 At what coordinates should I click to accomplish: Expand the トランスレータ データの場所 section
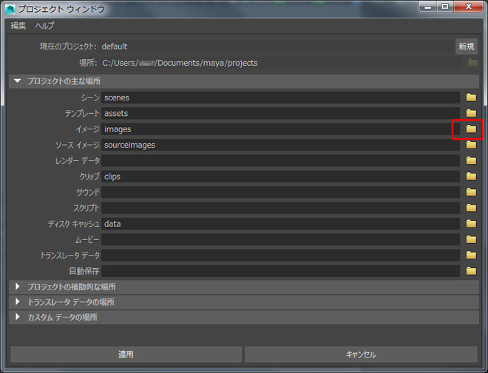pyautogui.click(x=18, y=302)
